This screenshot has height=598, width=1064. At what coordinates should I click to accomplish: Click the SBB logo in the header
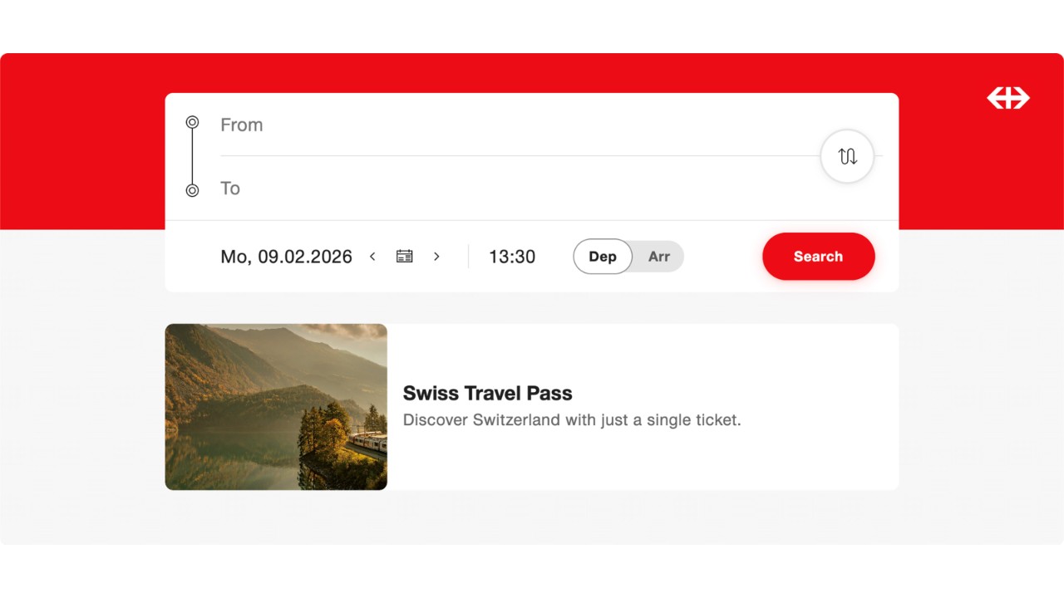(1008, 98)
